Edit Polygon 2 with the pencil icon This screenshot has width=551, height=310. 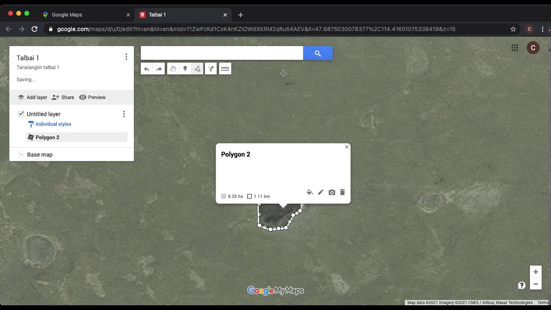(x=321, y=192)
